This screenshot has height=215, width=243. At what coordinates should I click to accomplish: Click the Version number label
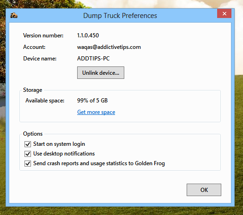pos(43,36)
